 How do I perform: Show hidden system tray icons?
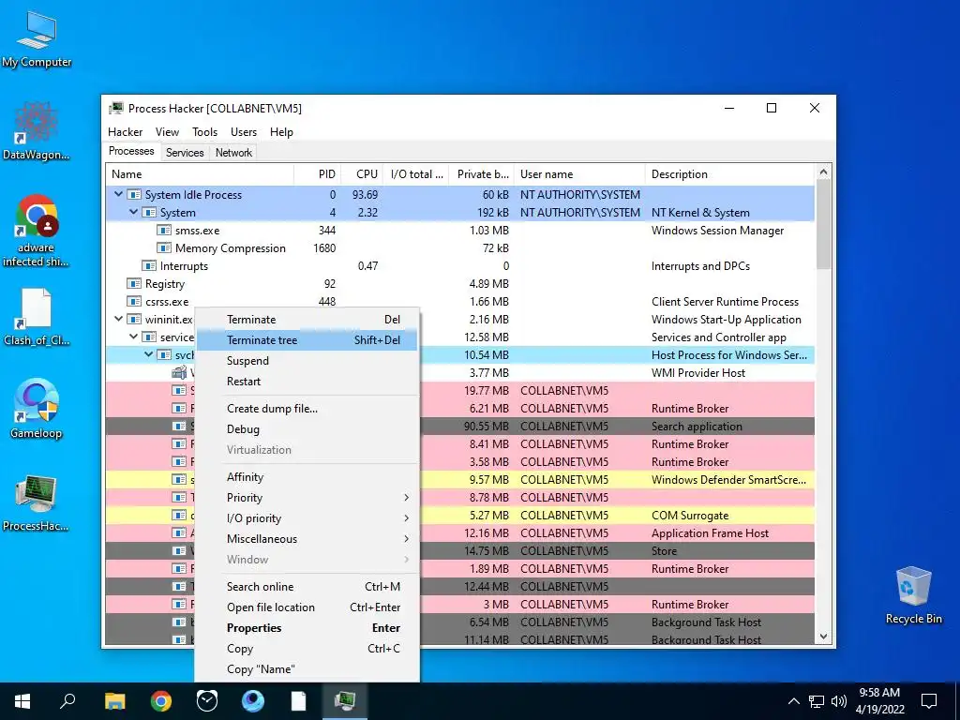click(793, 701)
